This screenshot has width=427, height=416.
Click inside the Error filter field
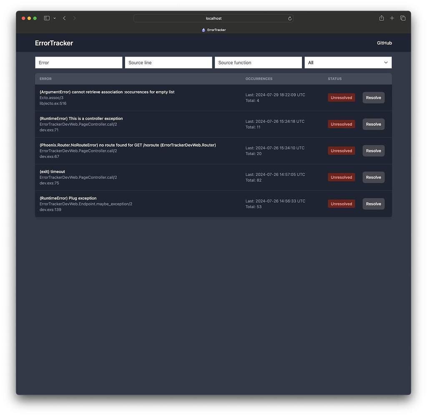click(78, 62)
